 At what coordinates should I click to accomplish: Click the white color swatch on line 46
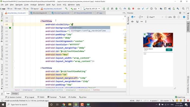(10, 45)
